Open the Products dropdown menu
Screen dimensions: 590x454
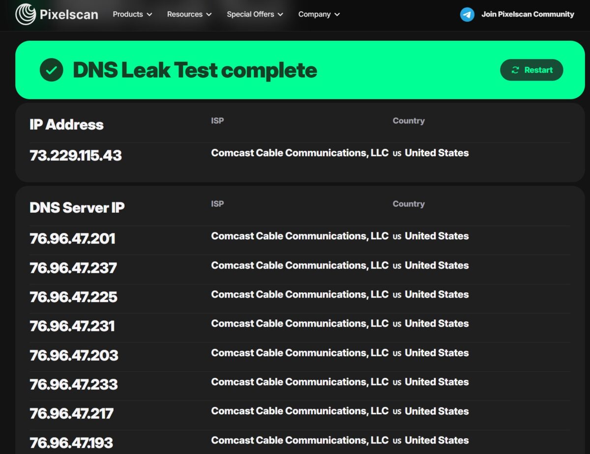(x=132, y=14)
